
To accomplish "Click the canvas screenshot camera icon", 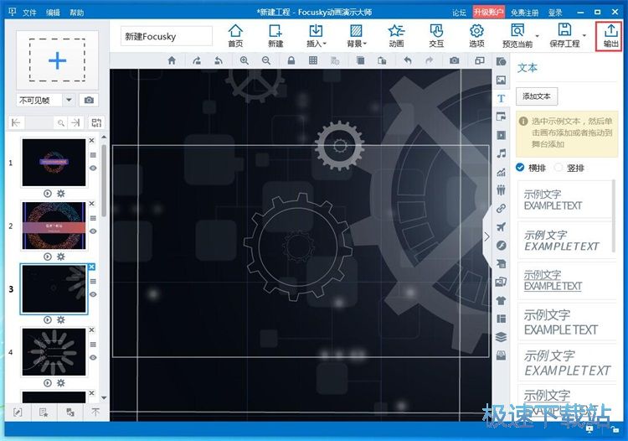I will (454, 60).
